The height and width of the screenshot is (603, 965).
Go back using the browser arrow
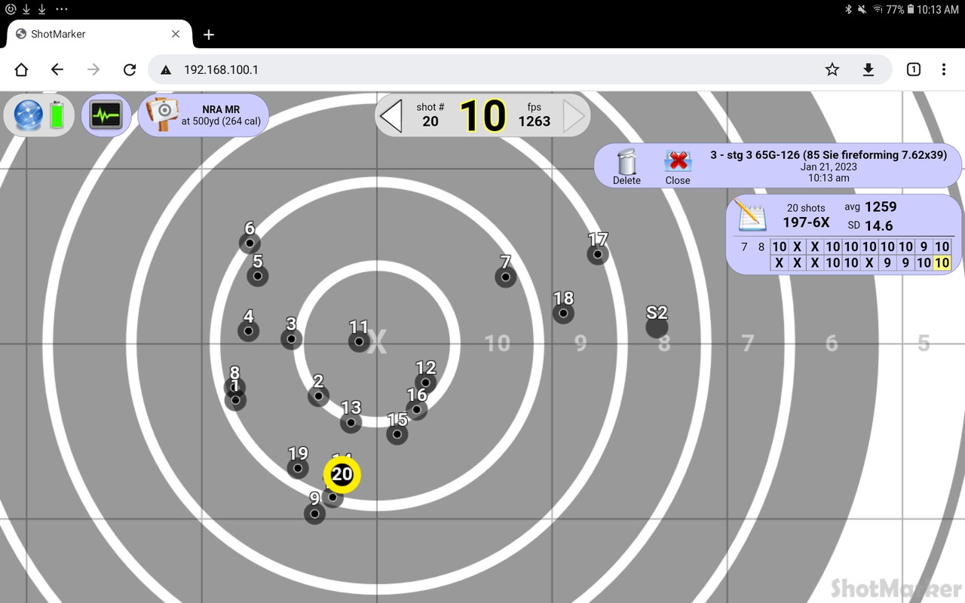57,69
